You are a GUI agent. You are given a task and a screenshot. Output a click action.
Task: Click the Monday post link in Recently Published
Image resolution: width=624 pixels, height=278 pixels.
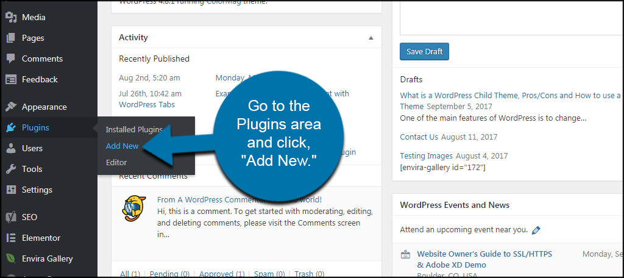[x=235, y=78]
